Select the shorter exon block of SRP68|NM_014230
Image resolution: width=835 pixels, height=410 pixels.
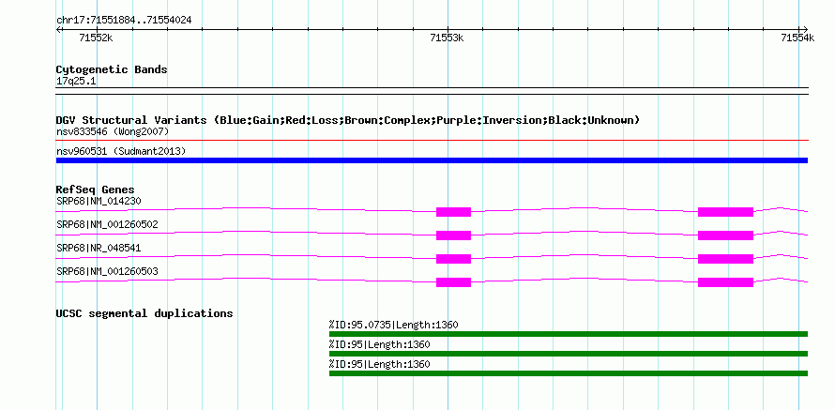(454, 212)
